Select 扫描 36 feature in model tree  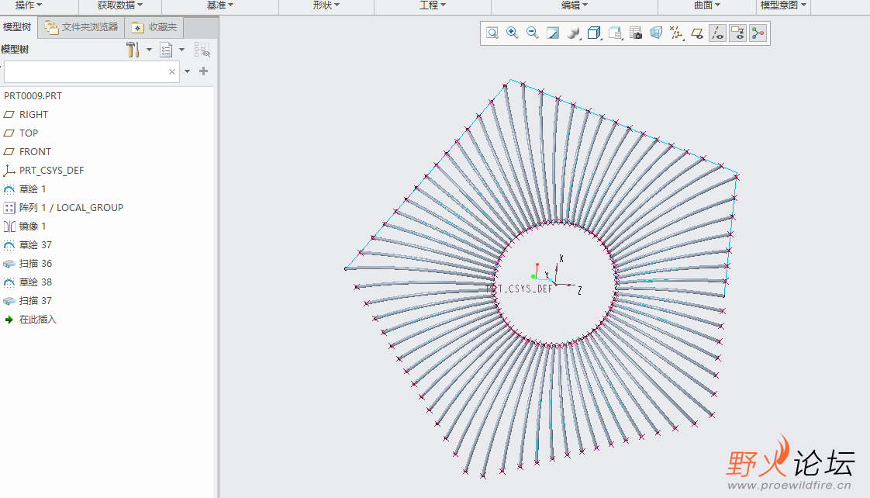[x=36, y=264]
